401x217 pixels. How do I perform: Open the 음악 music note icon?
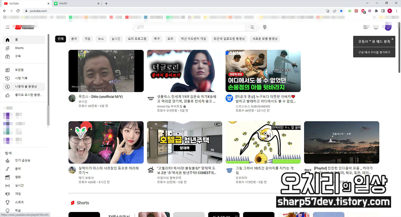pos(7,169)
